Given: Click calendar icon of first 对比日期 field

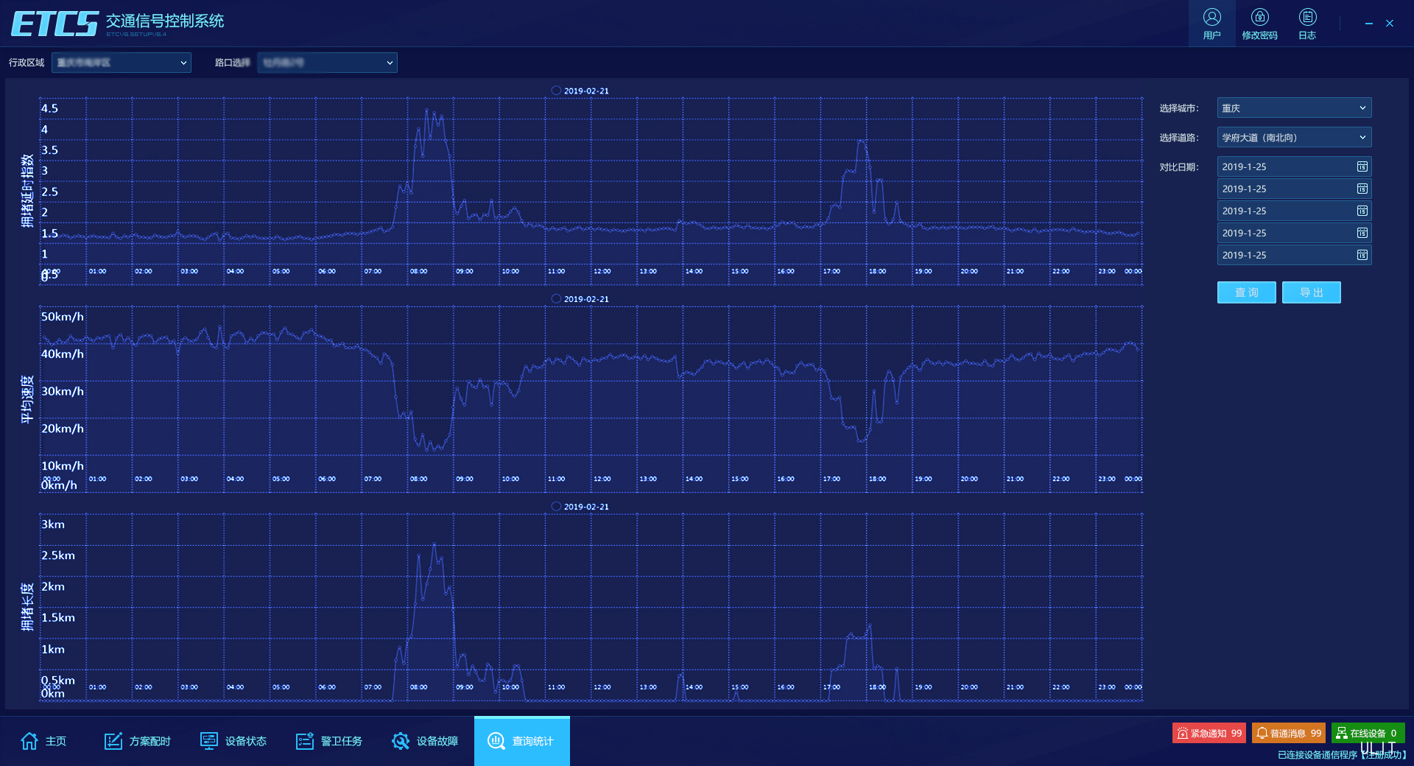Looking at the screenshot, I should coord(1362,167).
